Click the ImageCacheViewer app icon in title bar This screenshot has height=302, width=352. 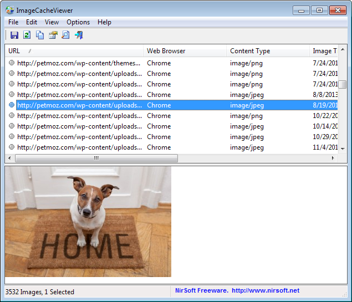pyautogui.click(x=9, y=11)
